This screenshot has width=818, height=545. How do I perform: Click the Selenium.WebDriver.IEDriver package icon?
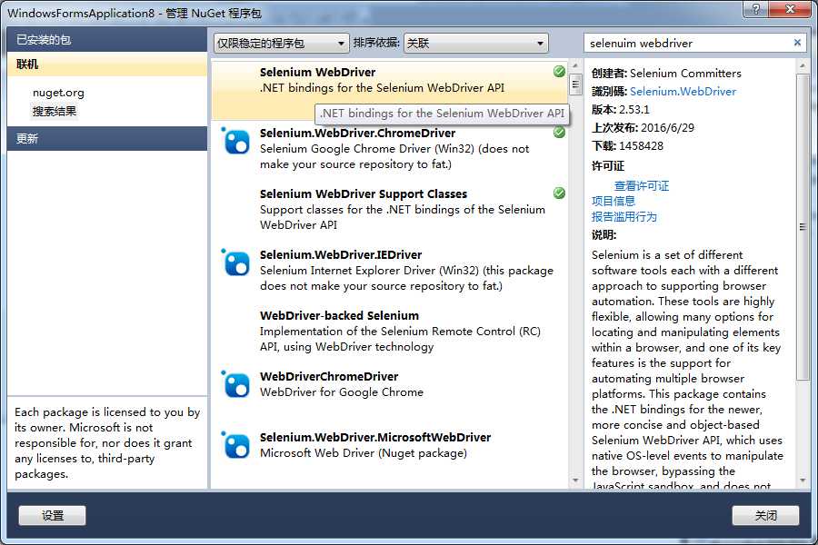235,263
